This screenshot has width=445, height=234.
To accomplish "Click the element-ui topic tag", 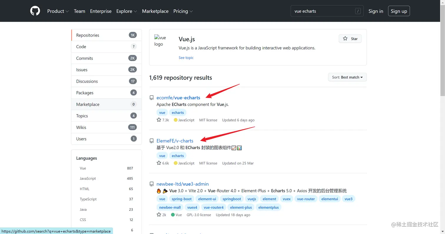I will (207, 199).
